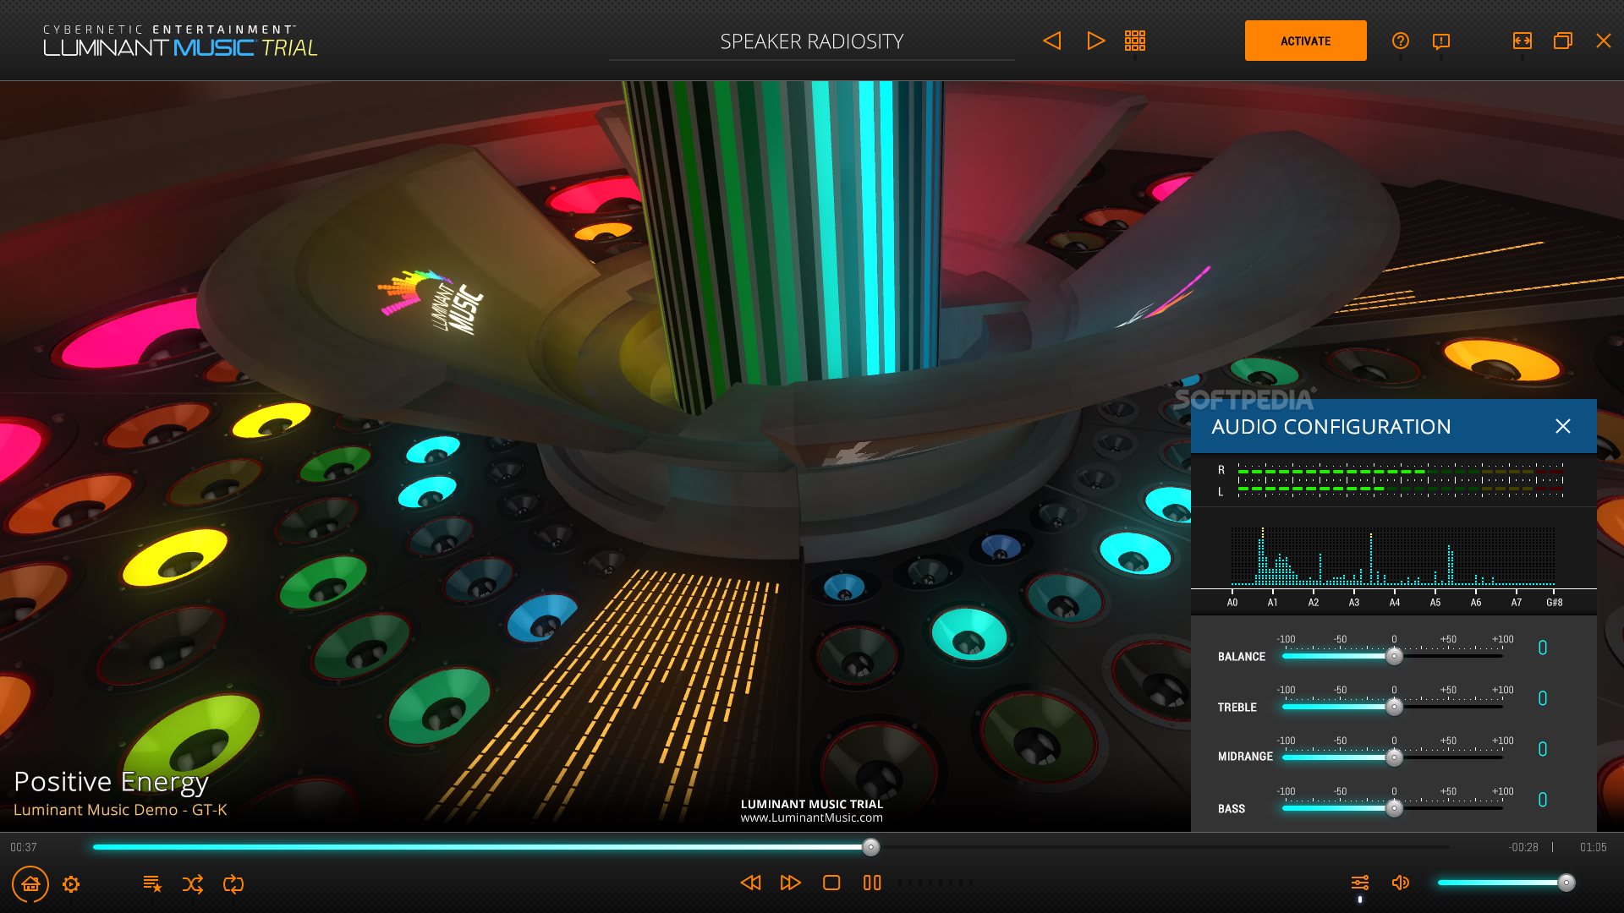Restore the window size icon
This screenshot has width=1624, height=913.
click(1563, 41)
